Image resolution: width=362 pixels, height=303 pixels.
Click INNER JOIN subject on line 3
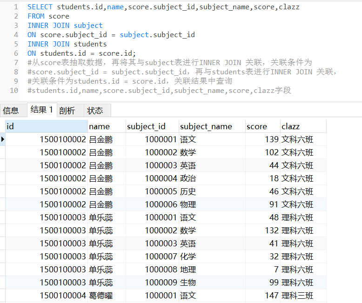pos(65,26)
